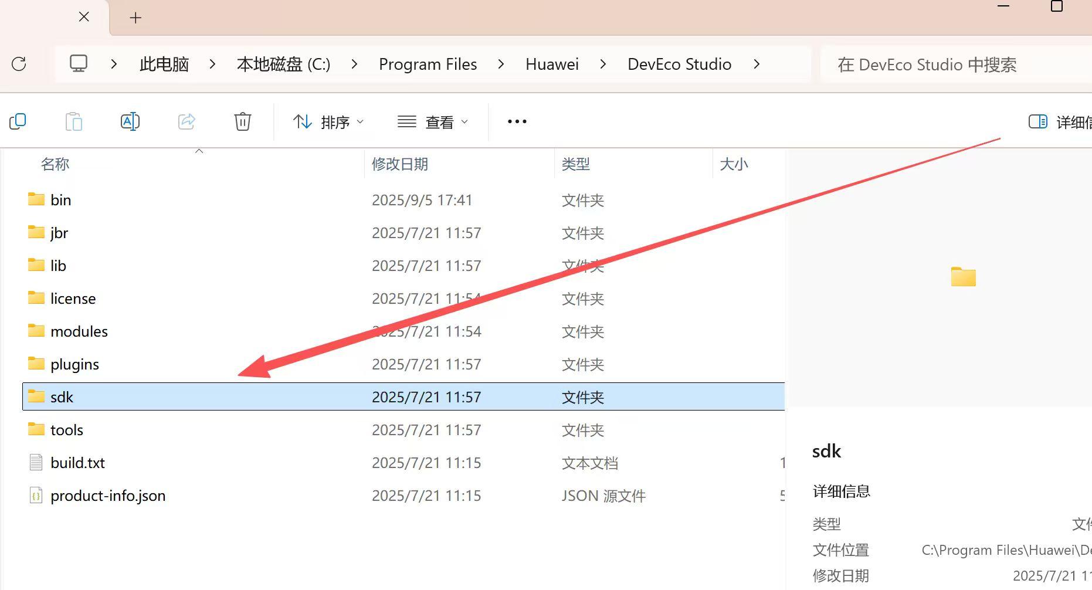Click the Rename icon in the toolbar
This screenshot has height=590, width=1092.
tap(130, 121)
